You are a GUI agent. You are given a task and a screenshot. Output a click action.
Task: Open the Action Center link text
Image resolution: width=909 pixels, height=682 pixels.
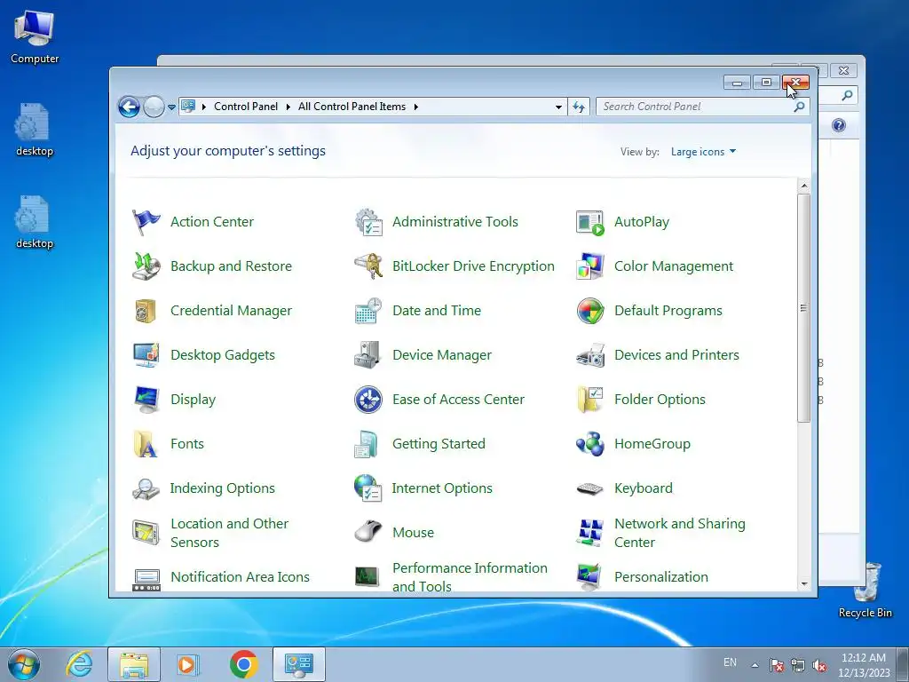[212, 222]
